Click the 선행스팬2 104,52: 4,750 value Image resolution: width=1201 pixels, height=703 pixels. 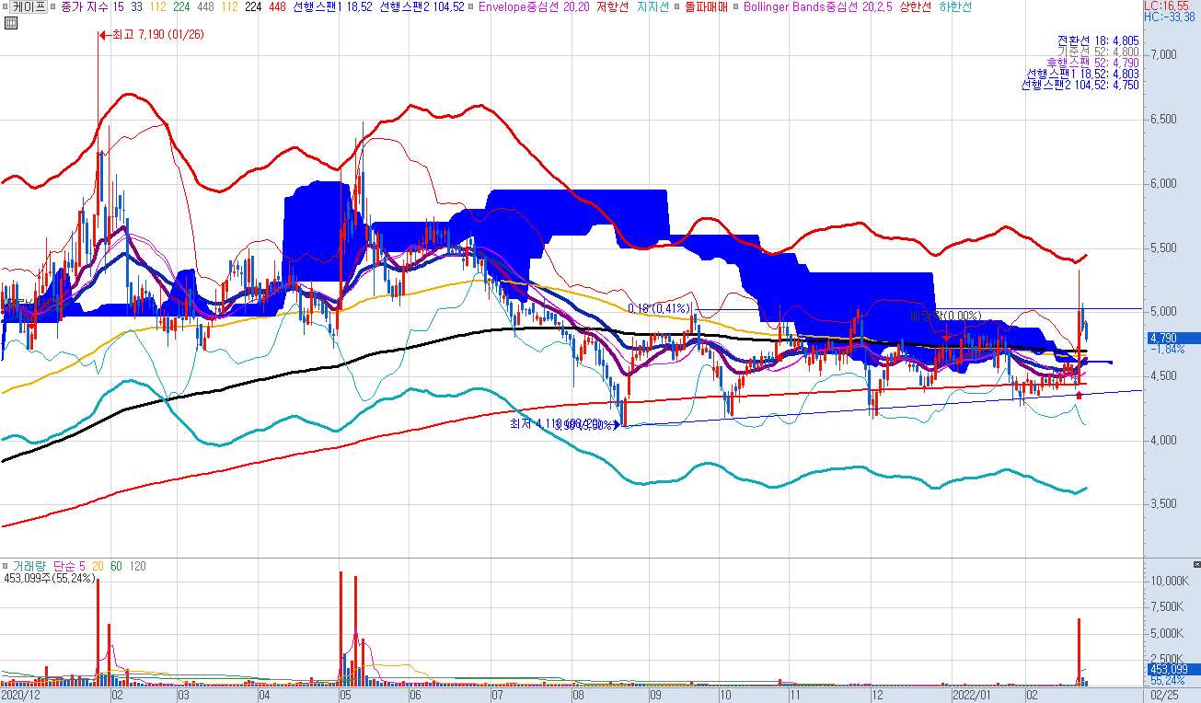(1080, 85)
